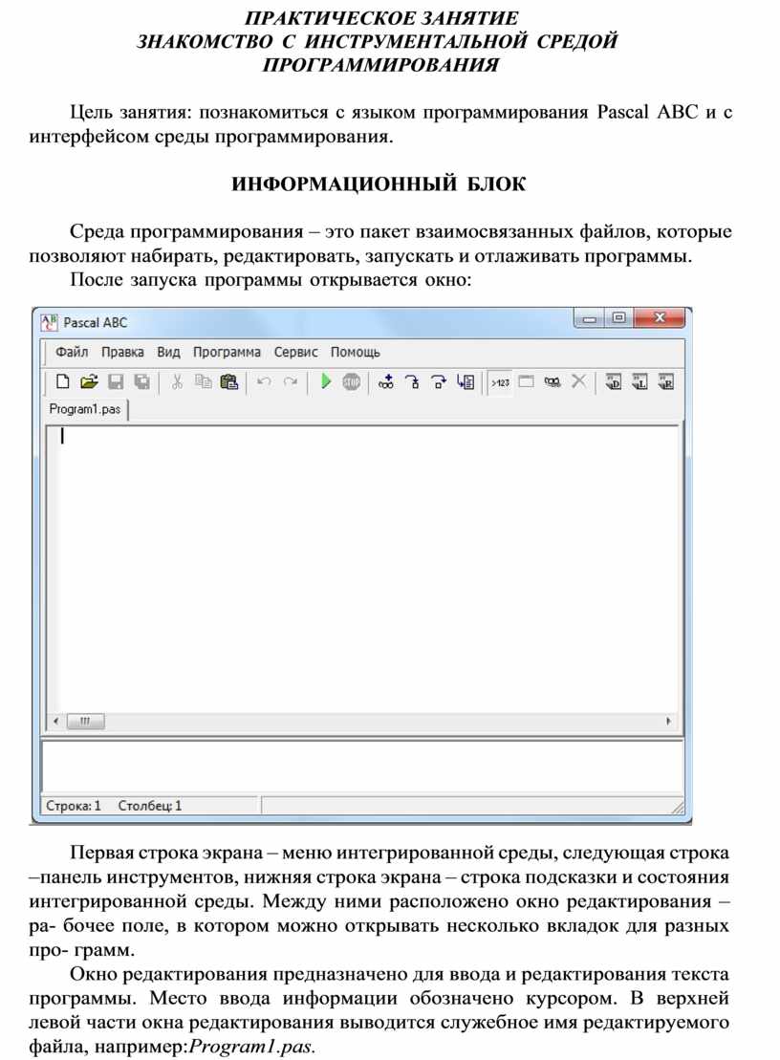Open the Правка menu
Screen dimensions: 780x1060
(x=122, y=352)
